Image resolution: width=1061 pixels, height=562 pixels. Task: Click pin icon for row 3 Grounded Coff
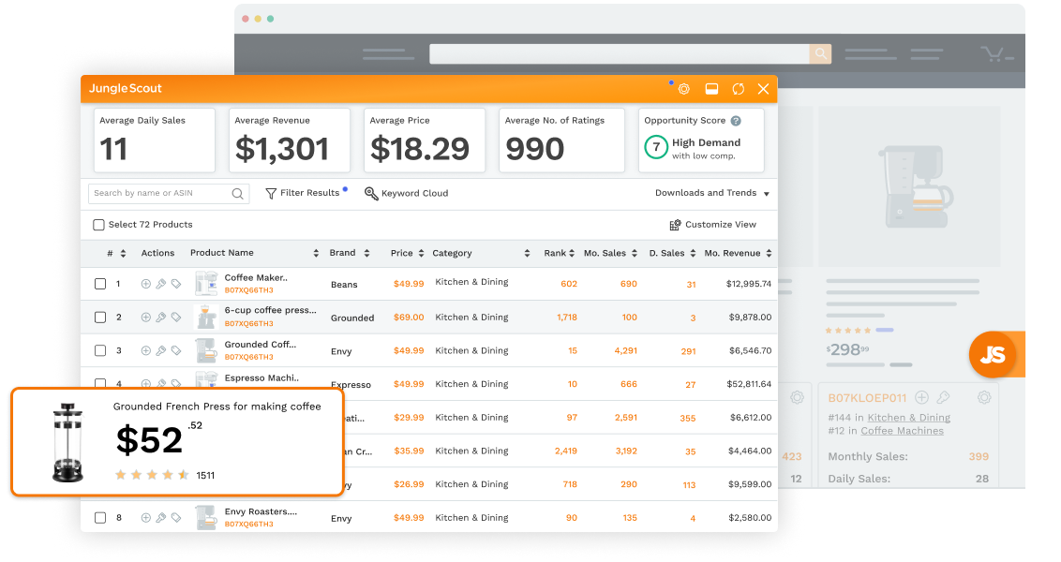[x=161, y=350]
